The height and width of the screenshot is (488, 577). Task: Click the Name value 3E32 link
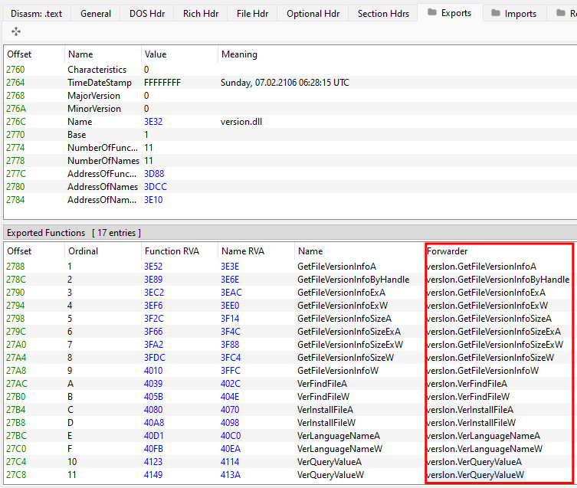[x=153, y=122]
